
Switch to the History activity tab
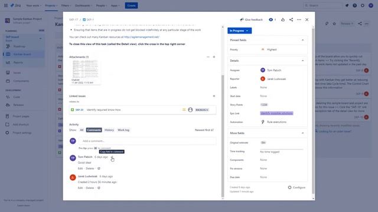(x=109, y=130)
